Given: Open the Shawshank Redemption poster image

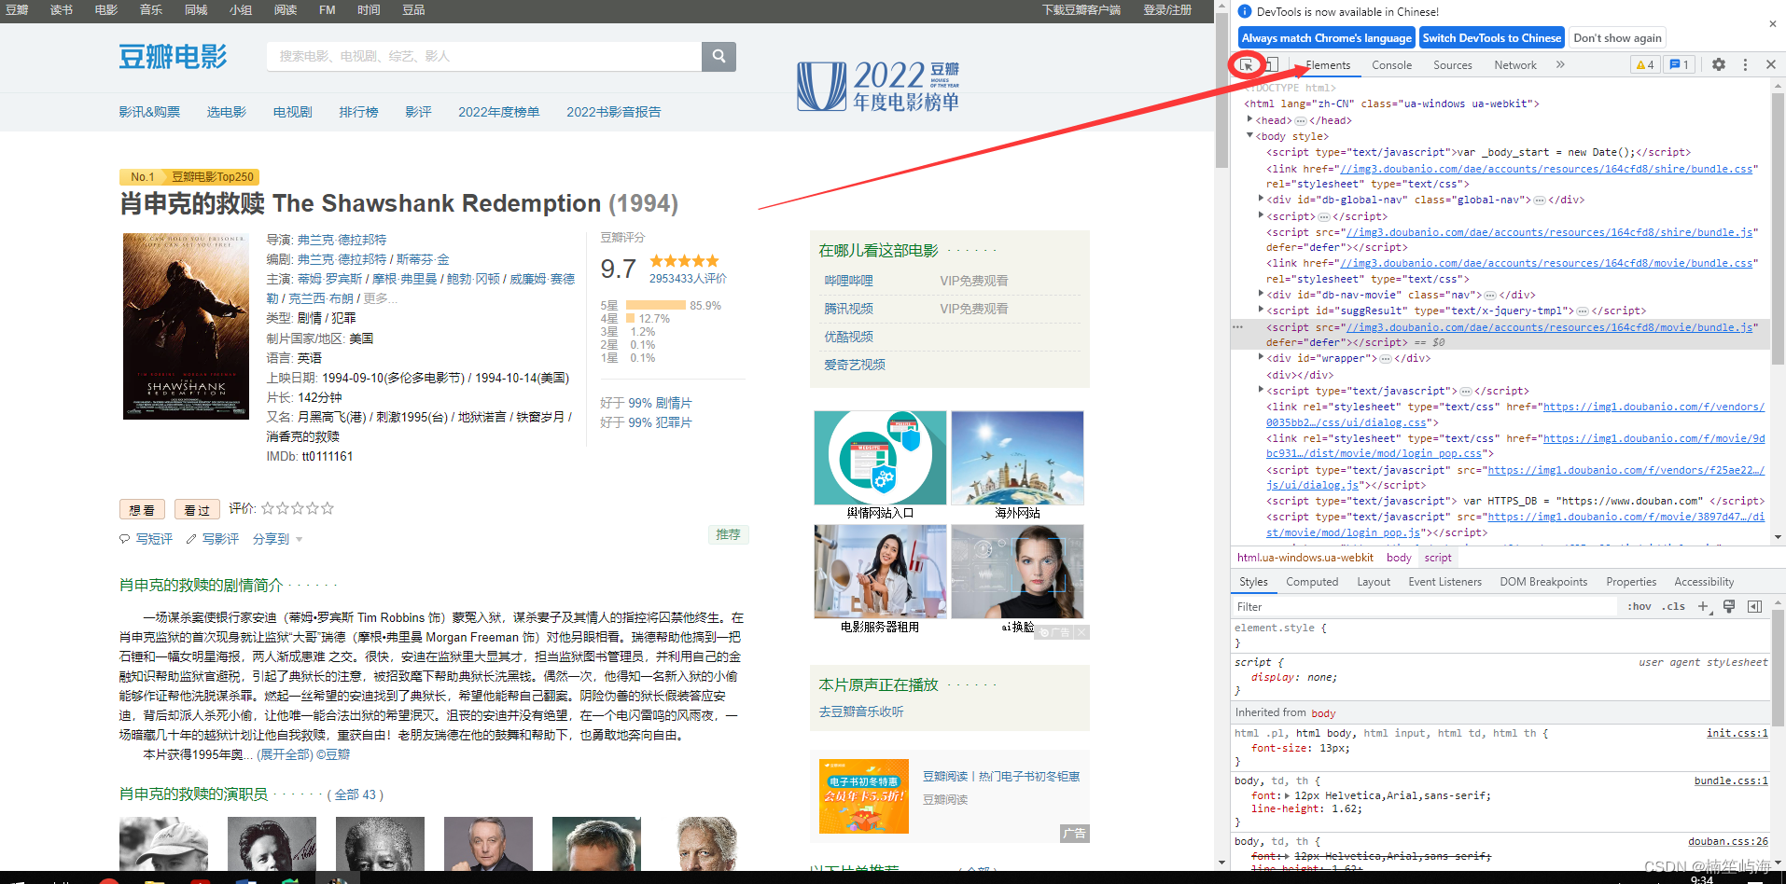Looking at the screenshot, I should (x=186, y=325).
